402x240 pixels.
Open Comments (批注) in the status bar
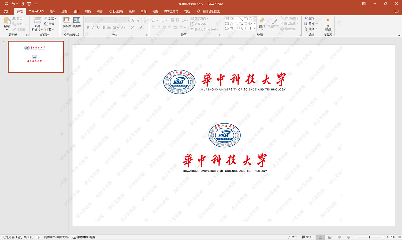[307, 237]
